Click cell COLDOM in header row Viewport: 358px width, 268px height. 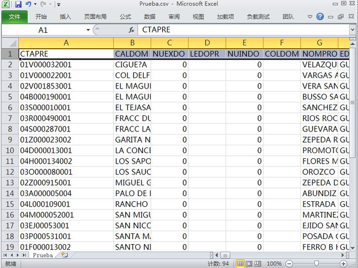(282, 54)
